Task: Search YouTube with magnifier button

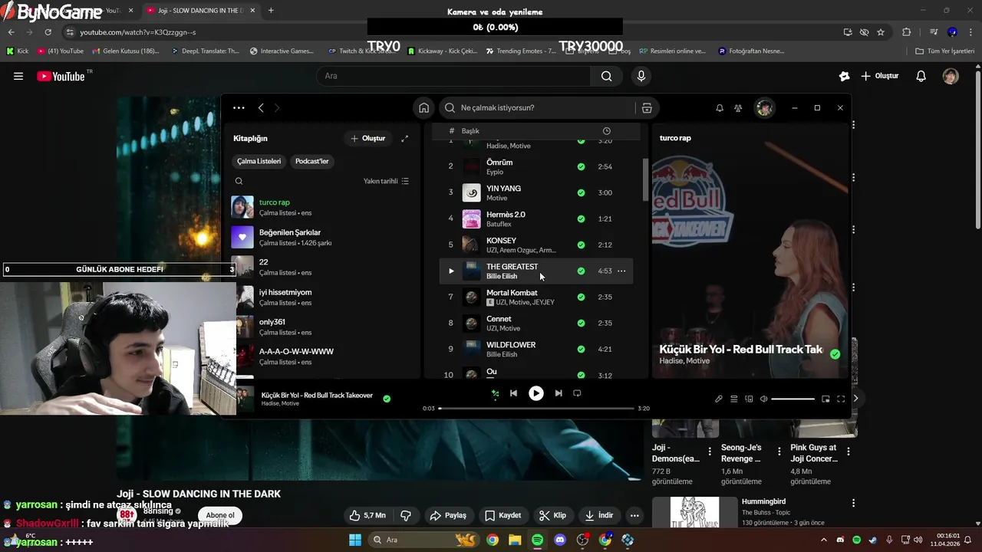Action: [x=606, y=76]
